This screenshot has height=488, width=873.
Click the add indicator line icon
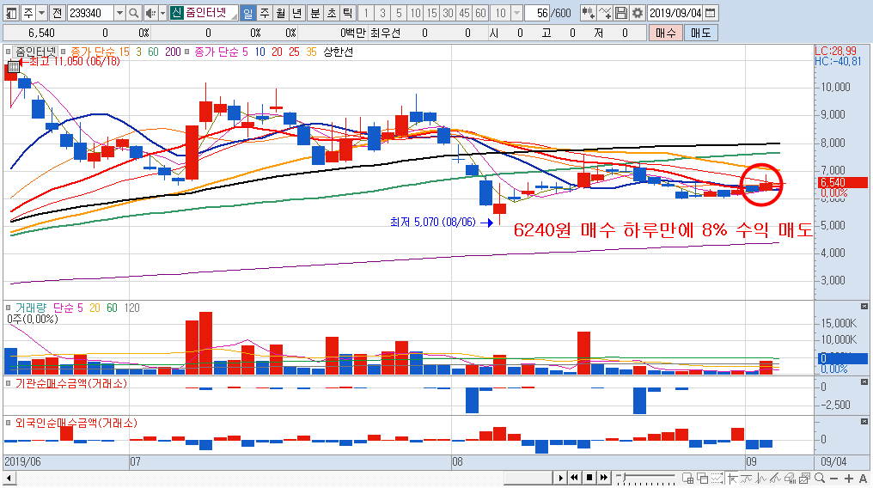pos(605,13)
